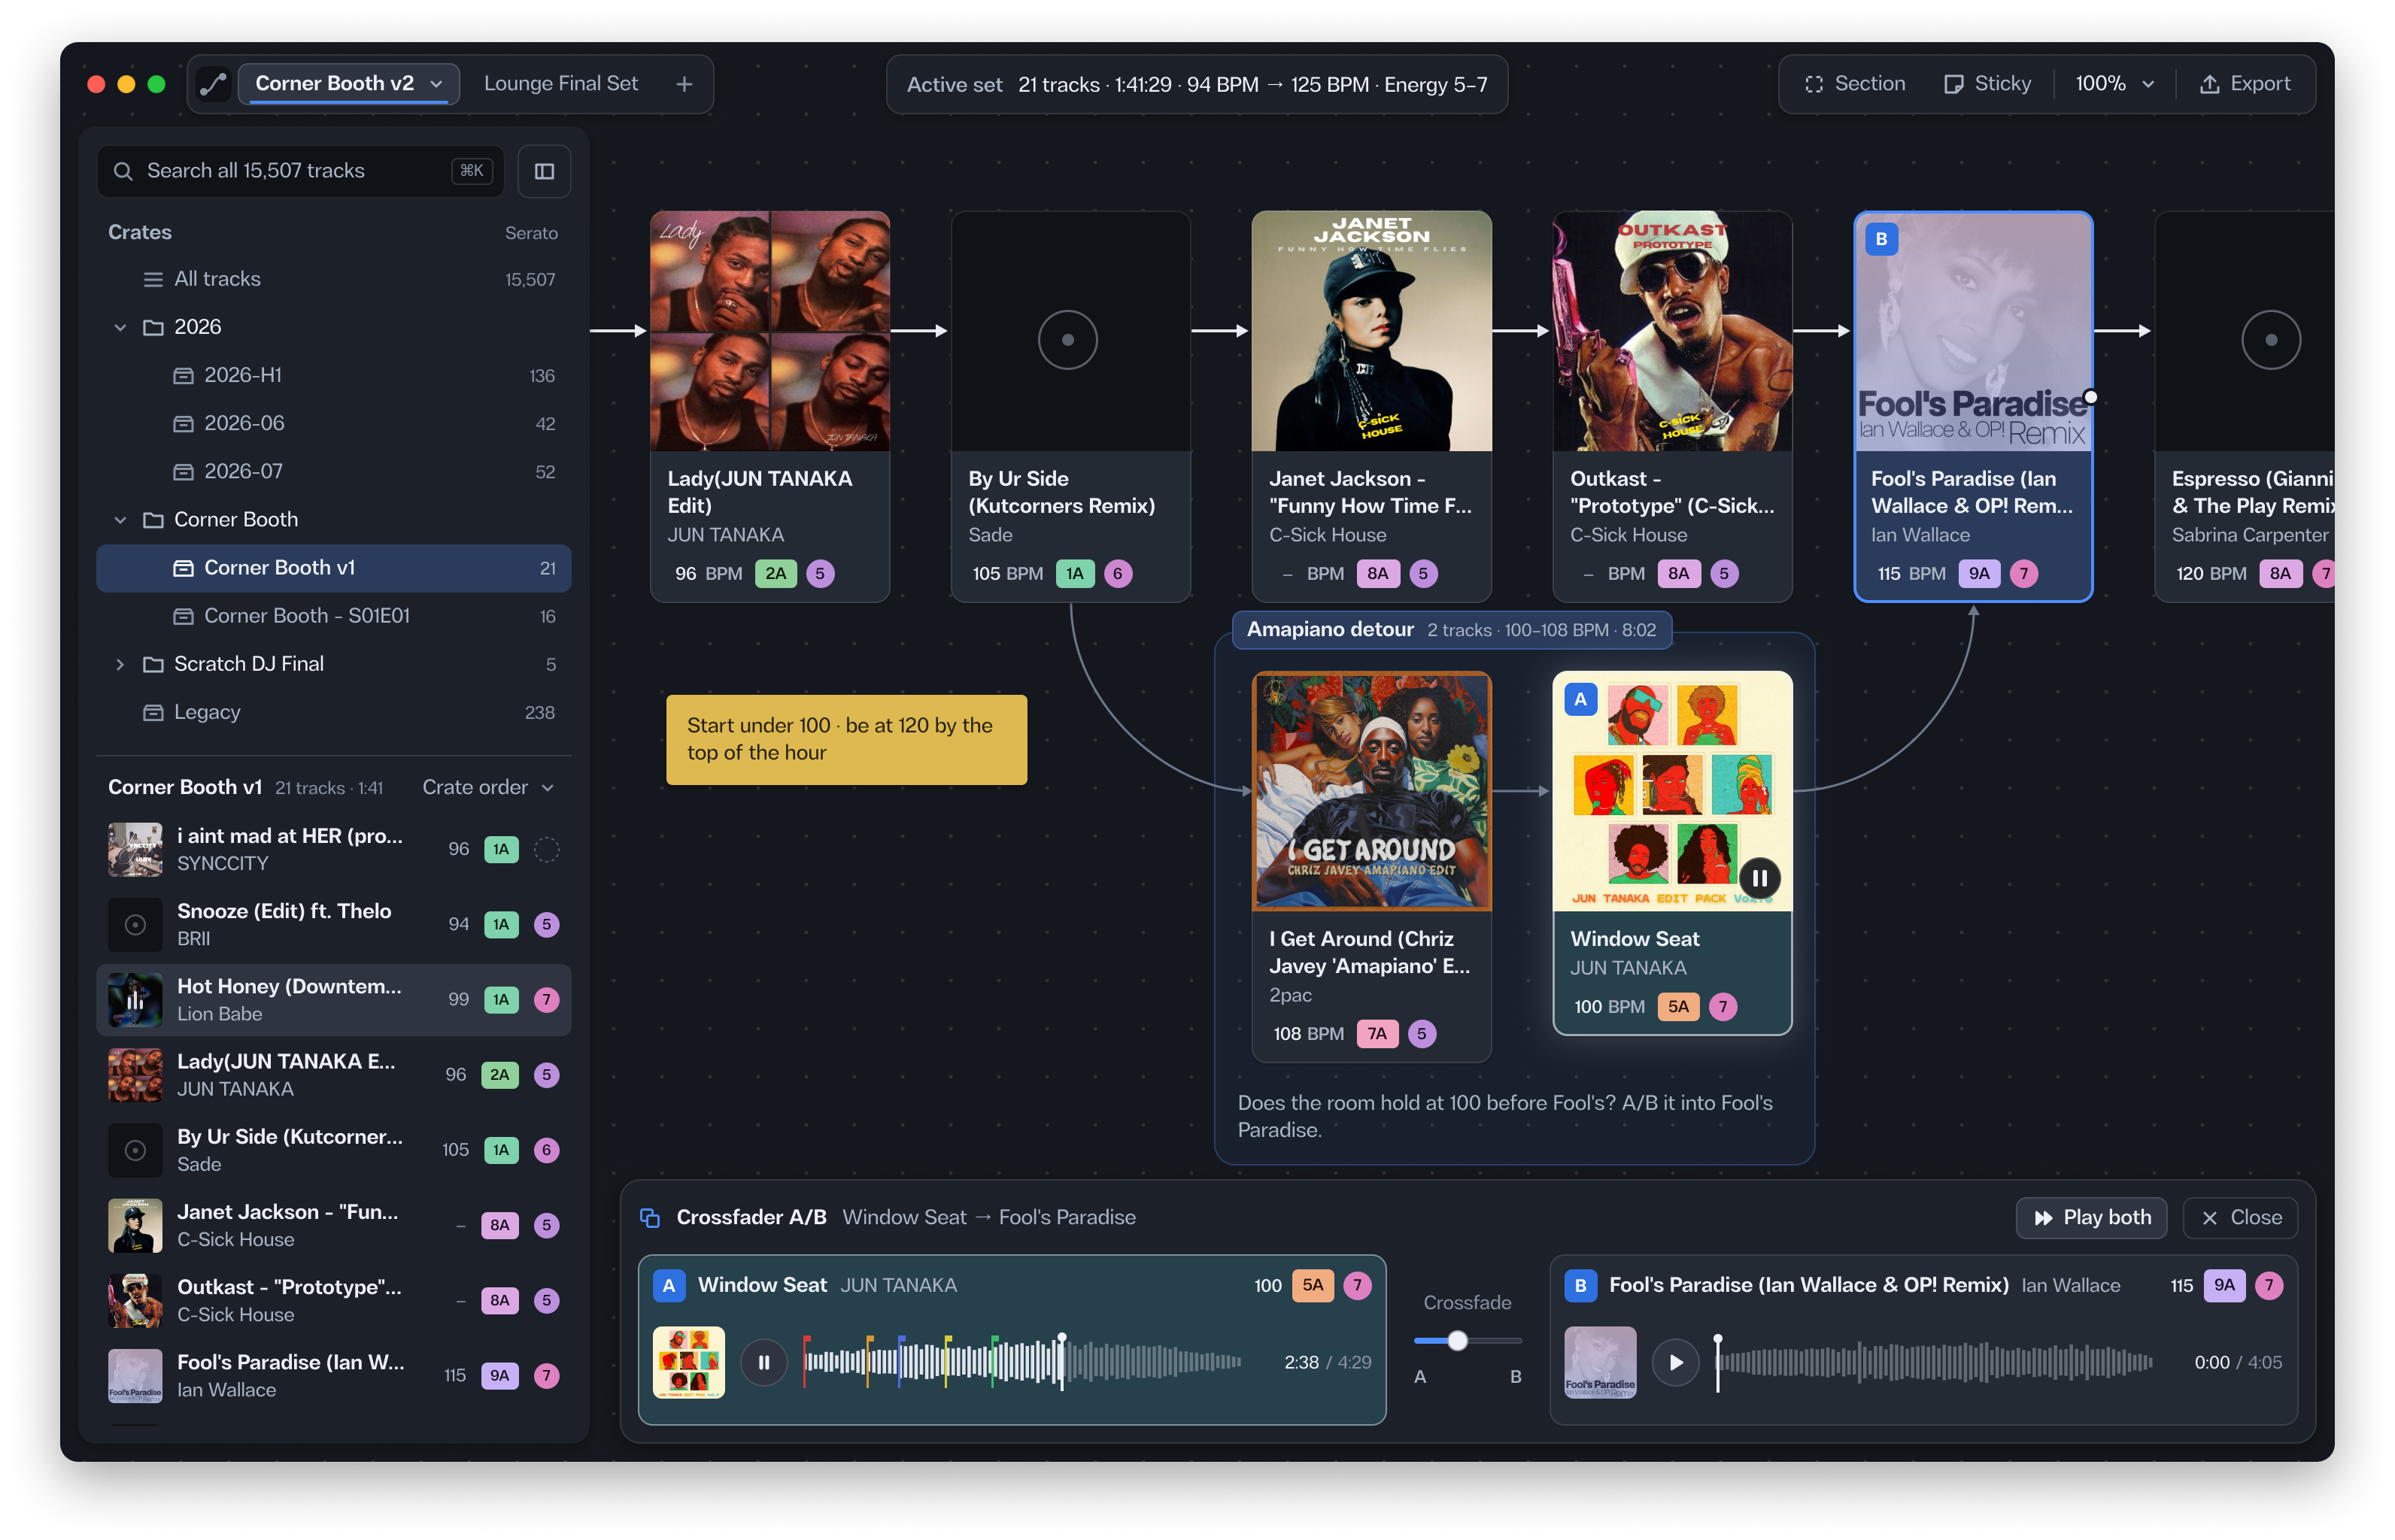
Task: Open the 2026-06 crate
Action: 333,424
